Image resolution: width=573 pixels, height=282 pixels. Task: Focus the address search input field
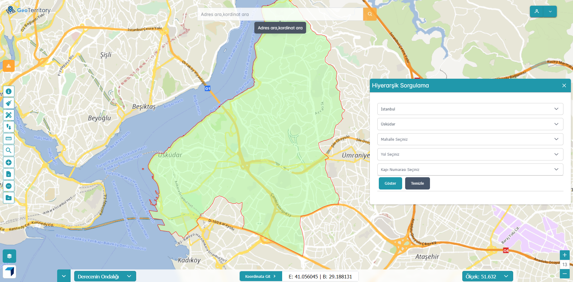(280, 14)
